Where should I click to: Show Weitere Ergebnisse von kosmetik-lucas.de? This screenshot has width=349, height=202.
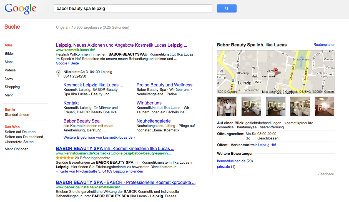coord(99,138)
